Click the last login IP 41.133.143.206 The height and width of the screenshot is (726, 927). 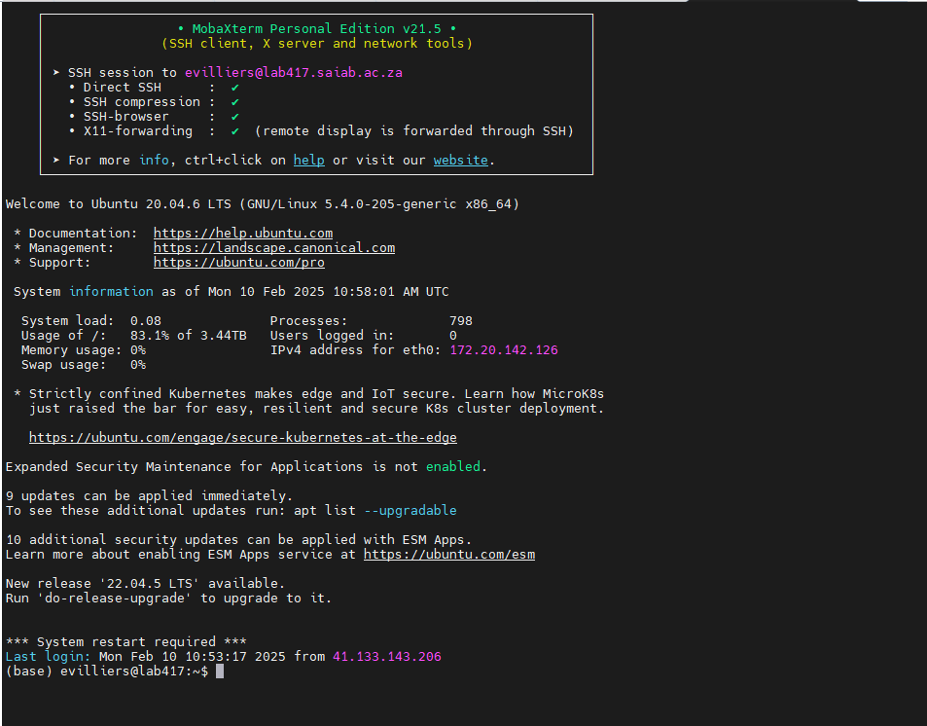387,657
